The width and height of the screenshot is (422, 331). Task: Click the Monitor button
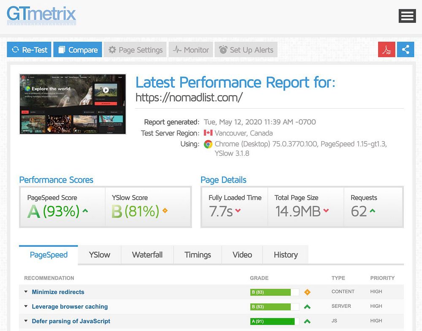pyautogui.click(x=191, y=49)
